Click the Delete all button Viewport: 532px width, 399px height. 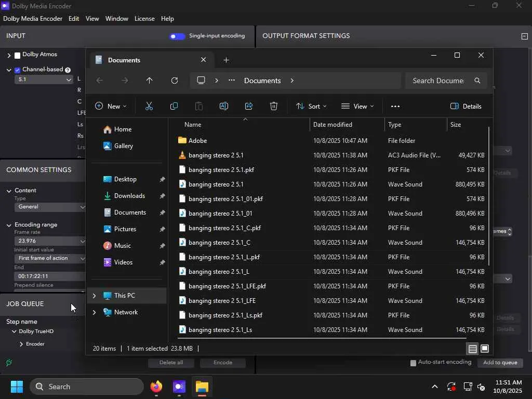tap(171, 363)
